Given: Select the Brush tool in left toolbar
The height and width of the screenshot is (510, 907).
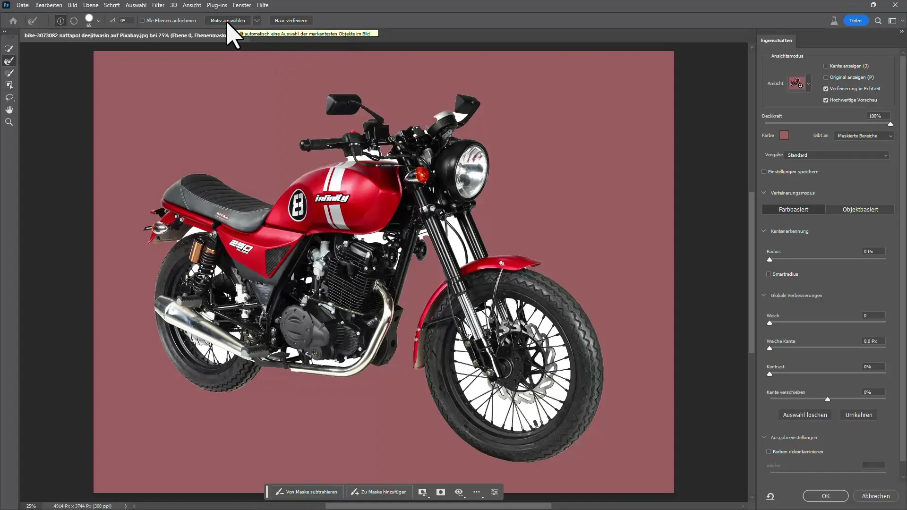Looking at the screenshot, I should coord(9,73).
